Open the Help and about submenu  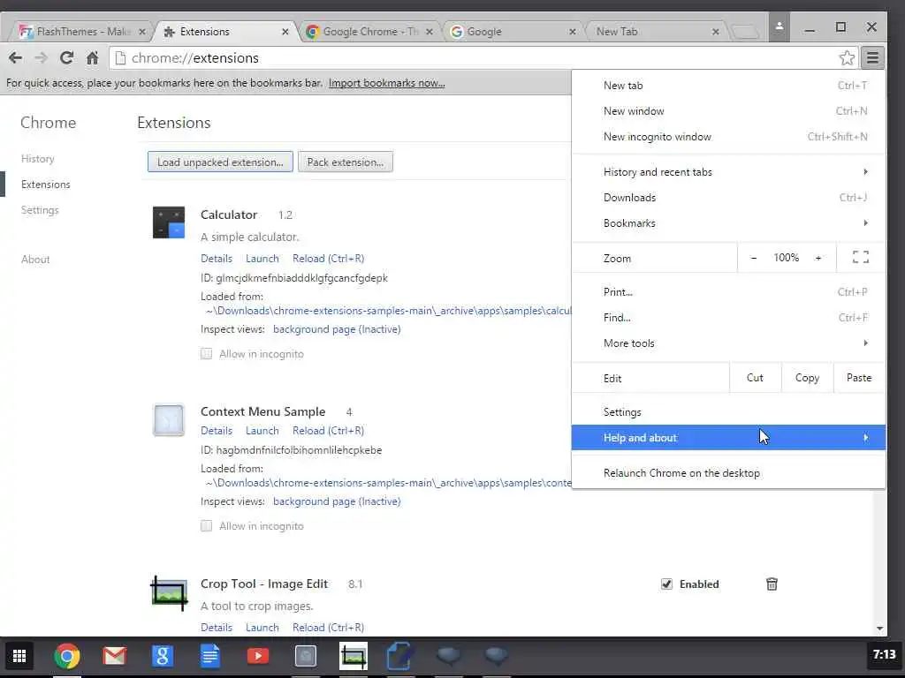[728, 438]
